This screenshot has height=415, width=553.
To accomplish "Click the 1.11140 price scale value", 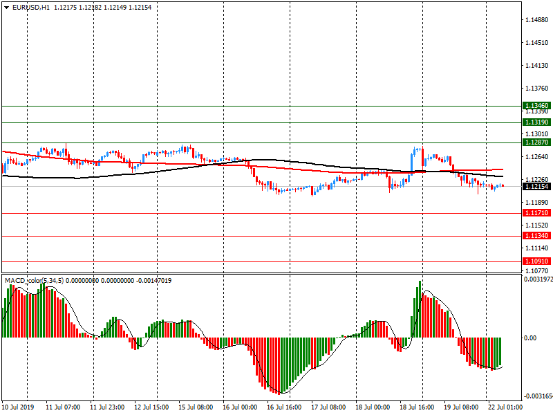I will (537, 248).
